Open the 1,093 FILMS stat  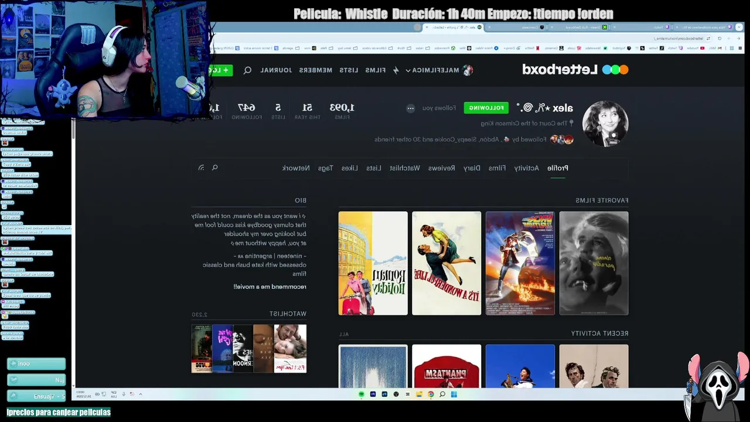pyautogui.click(x=342, y=111)
